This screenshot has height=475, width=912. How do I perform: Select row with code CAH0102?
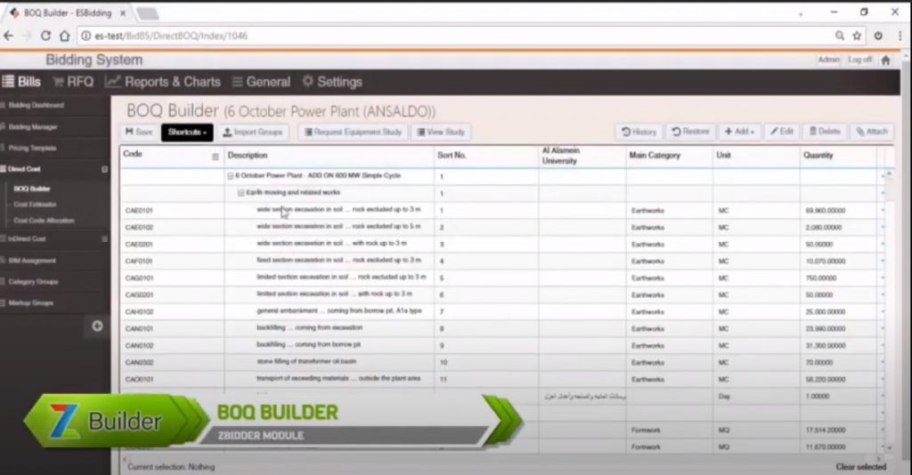point(501,311)
